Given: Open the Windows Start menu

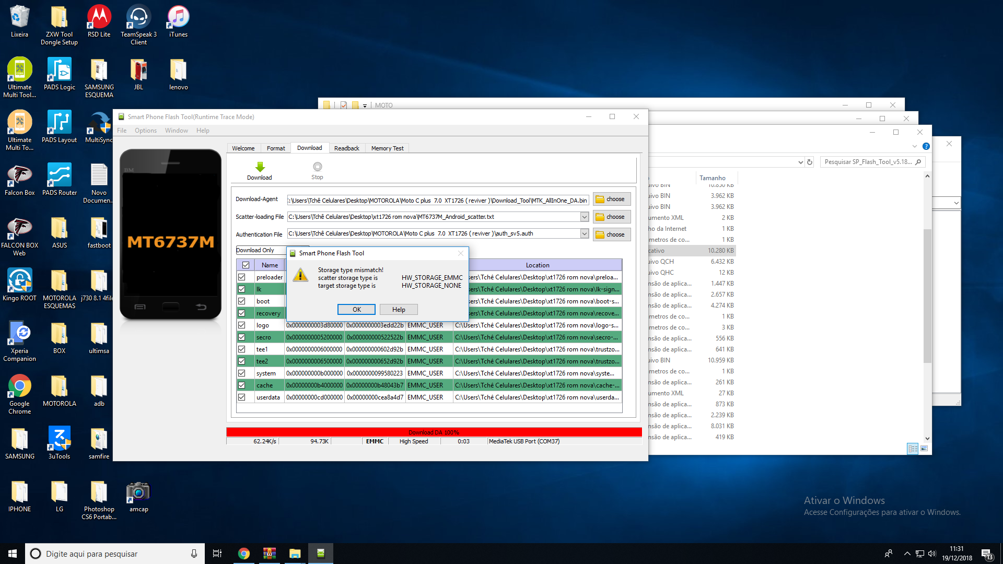Looking at the screenshot, I should tap(13, 554).
